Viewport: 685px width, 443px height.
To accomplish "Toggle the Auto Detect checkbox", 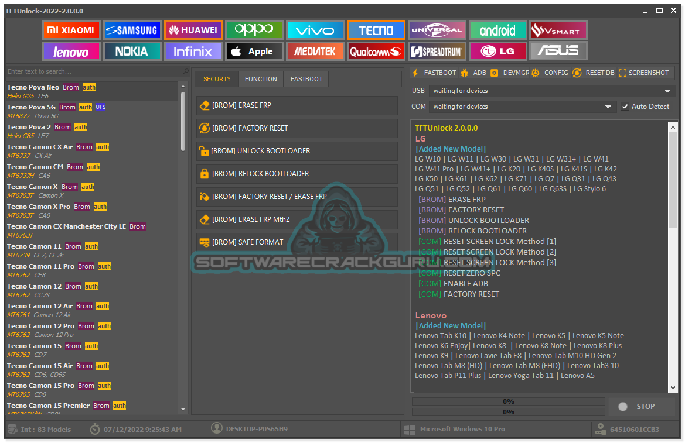I will 625,107.
